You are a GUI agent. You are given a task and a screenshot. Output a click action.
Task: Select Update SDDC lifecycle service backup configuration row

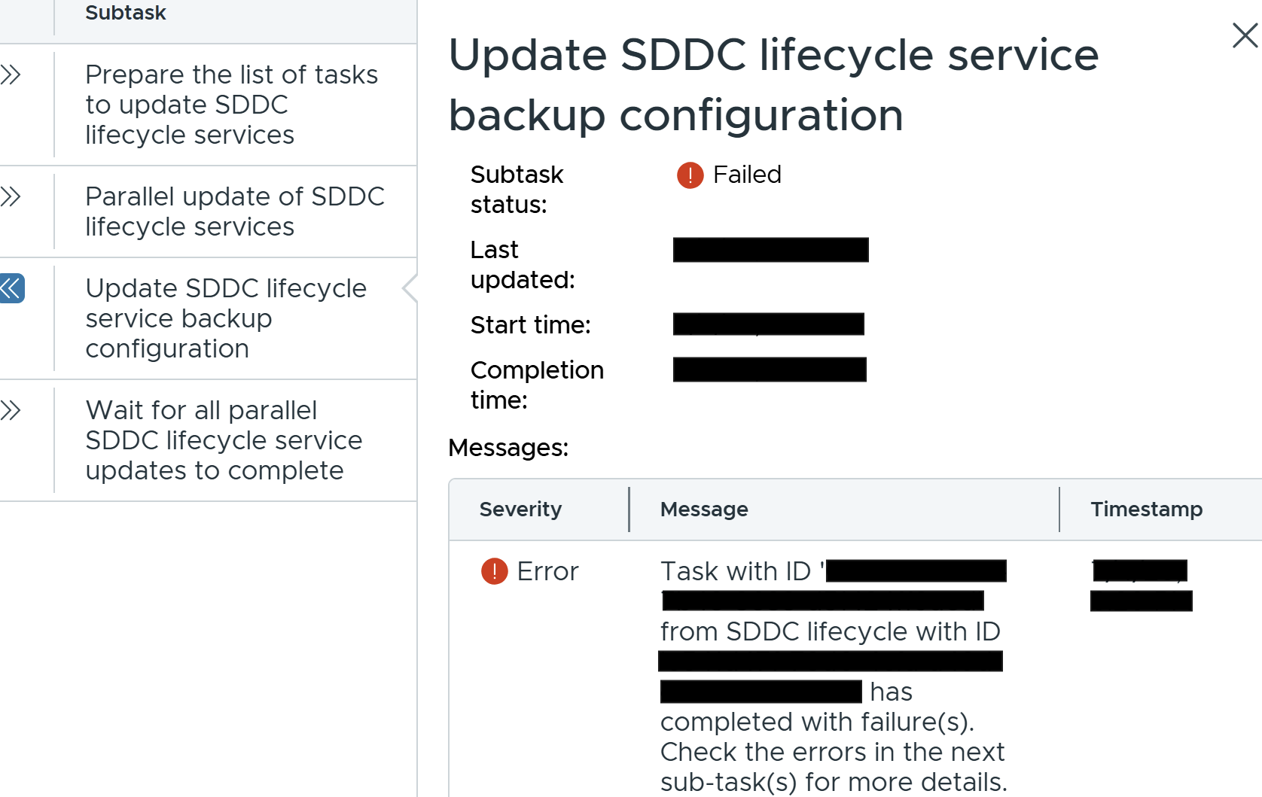[226, 318]
